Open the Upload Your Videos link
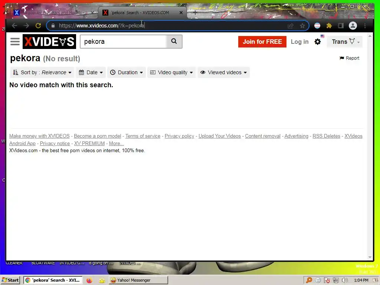The image size is (380, 285). point(220,136)
